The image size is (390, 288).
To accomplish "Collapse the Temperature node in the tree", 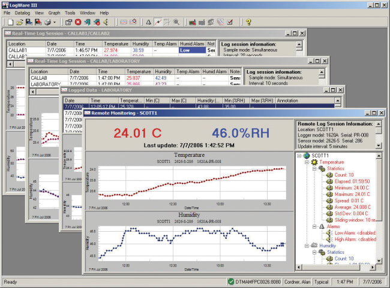I will (305, 162).
